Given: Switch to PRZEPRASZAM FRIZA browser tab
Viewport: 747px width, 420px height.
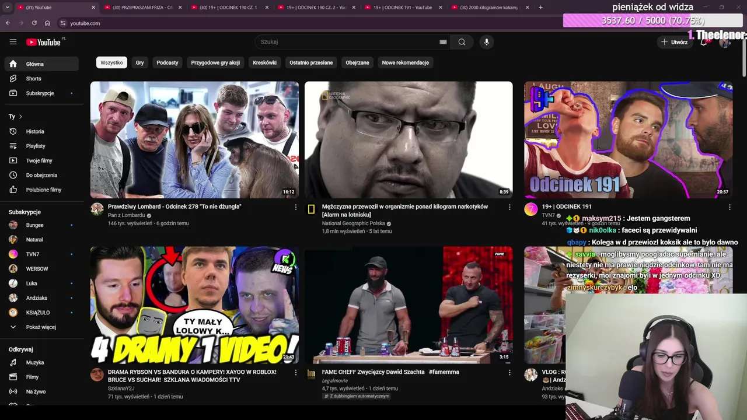Looking at the screenshot, I should pyautogui.click(x=142, y=8).
